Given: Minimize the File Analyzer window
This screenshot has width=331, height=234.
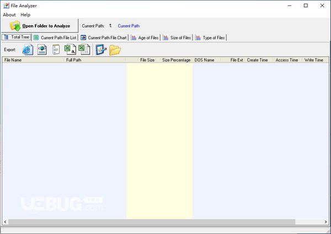Looking at the screenshot, I should (290, 6).
